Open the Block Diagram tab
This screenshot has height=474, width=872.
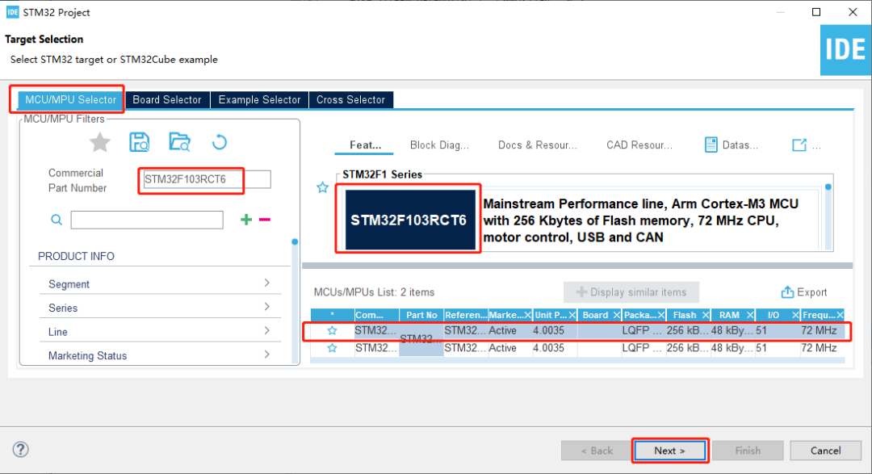439,145
